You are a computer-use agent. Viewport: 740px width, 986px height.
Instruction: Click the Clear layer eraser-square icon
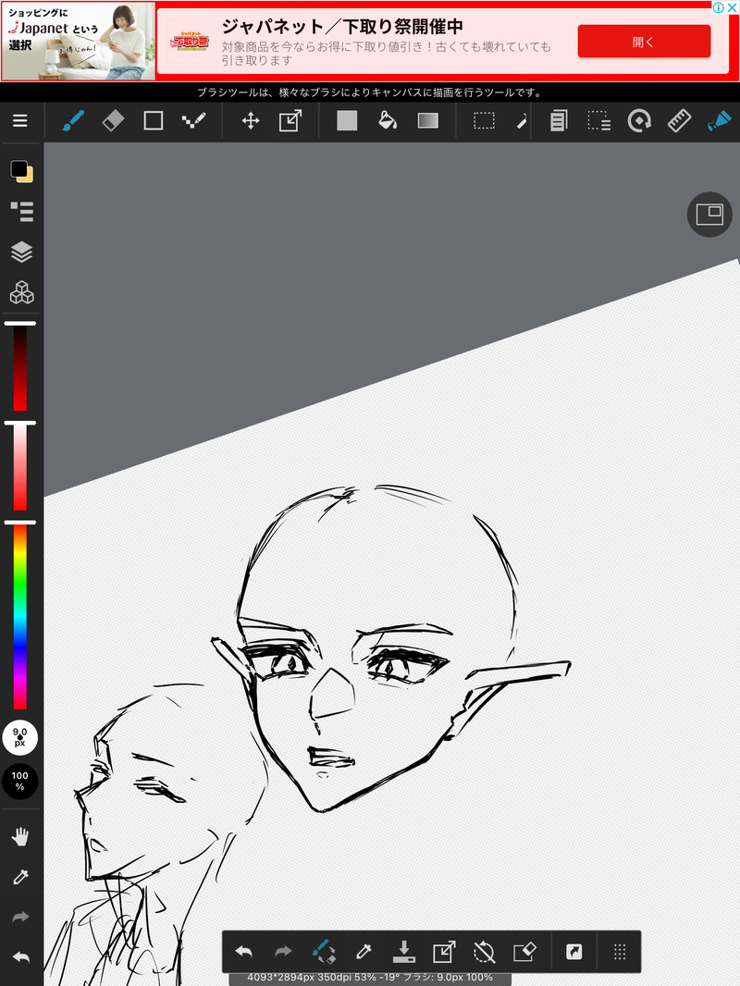(524, 952)
